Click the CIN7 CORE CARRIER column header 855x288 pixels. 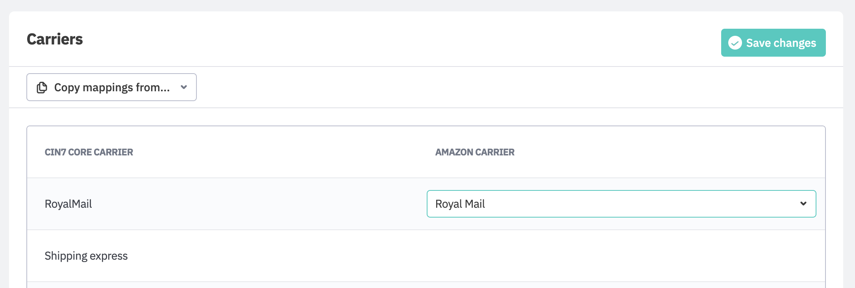(x=89, y=152)
